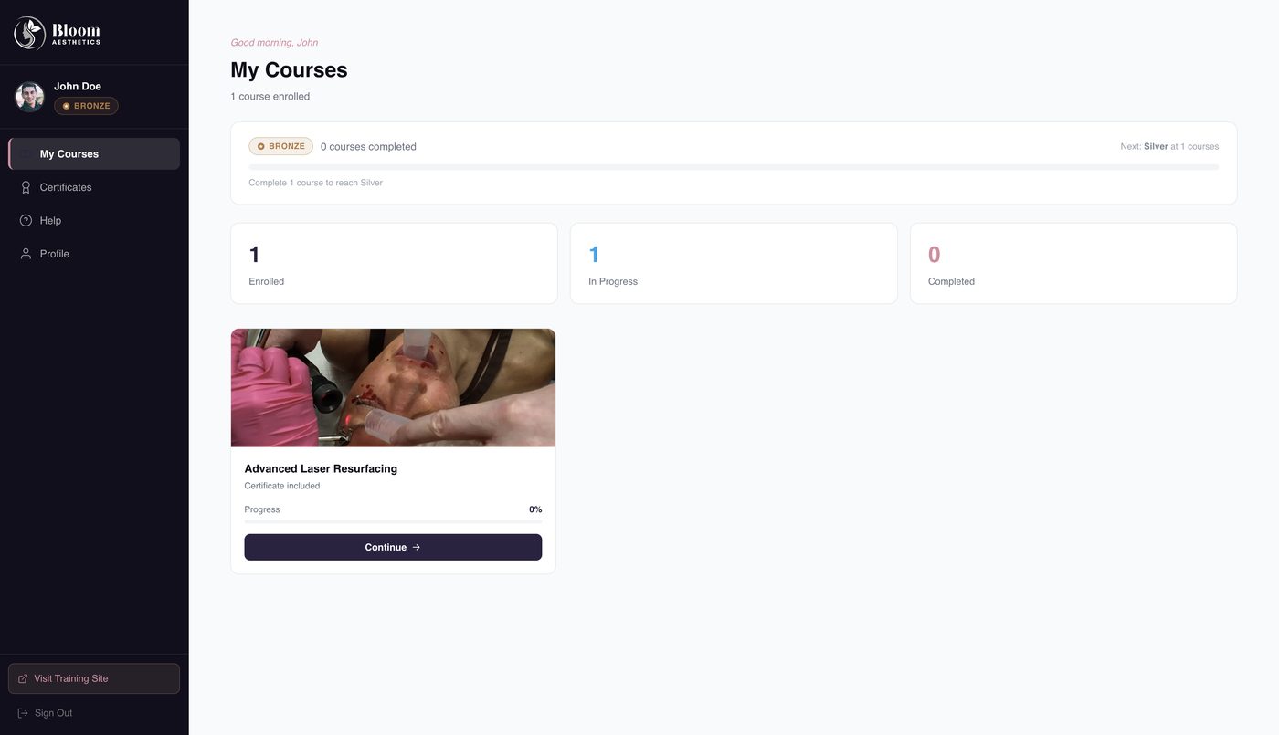
Task: Open the Profile page
Action: 94,254
